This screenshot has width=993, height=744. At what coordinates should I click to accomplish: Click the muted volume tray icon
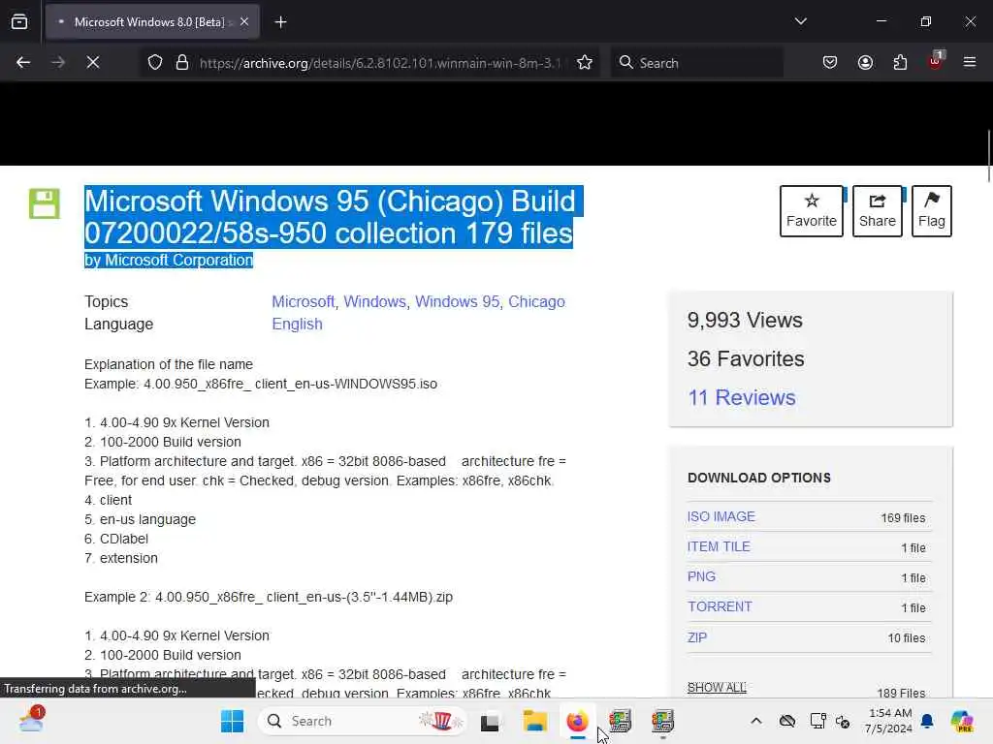[843, 721]
